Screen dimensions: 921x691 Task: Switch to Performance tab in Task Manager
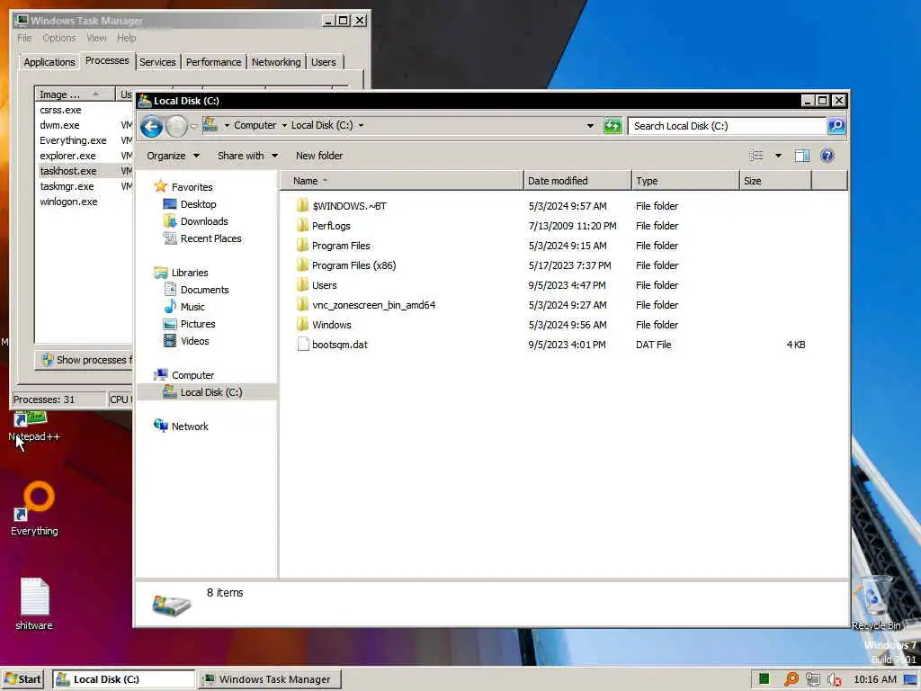pyautogui.click(x=214, y=62)
